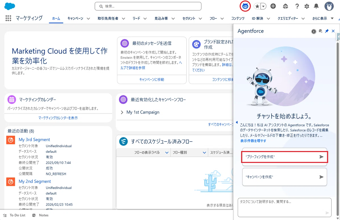
Task: Click the send icon in the chat input
Action: click(327, 213)
